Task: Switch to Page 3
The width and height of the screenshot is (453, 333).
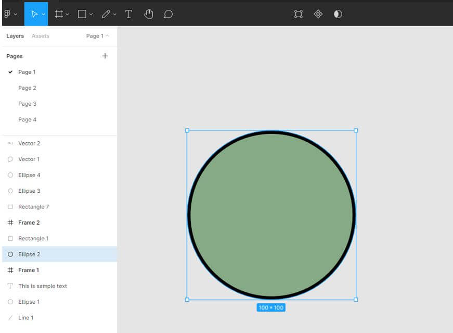Action: click(27, 104)
